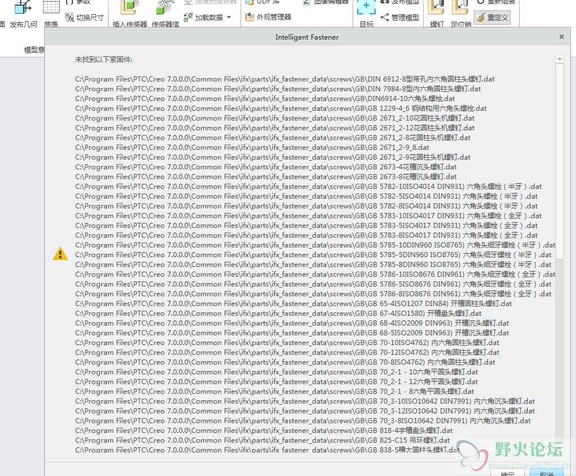The height and width of the screenshot is (476, 576).
Task: Click the '未找到以下紧固件:' message text
Action: pos(103,60)
